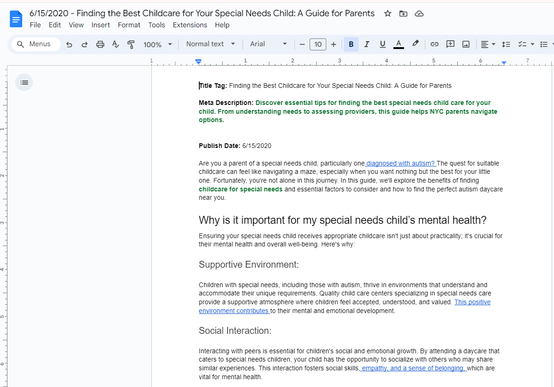Expand the checklist options arrow
The width and height of the screenshot is (554, 387).
[x=532, y=44]
